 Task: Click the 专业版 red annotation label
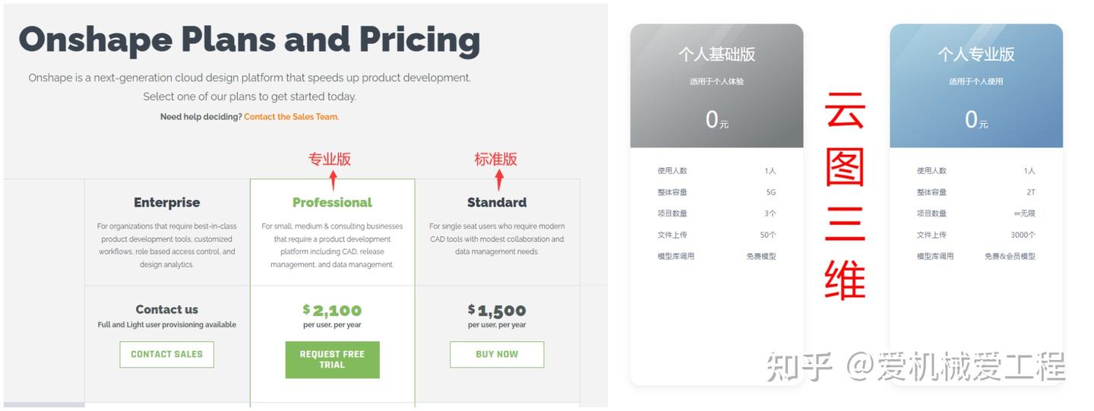(x=329, y=159)
